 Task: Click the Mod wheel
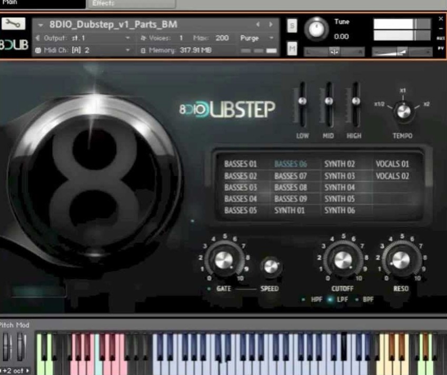tap(21, 346)
